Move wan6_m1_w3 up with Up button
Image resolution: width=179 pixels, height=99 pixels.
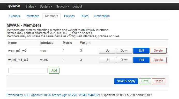[107, 60]
